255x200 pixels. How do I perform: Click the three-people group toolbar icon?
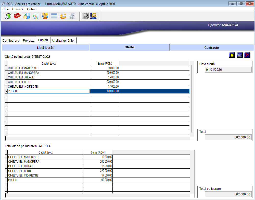coord(45,16)
